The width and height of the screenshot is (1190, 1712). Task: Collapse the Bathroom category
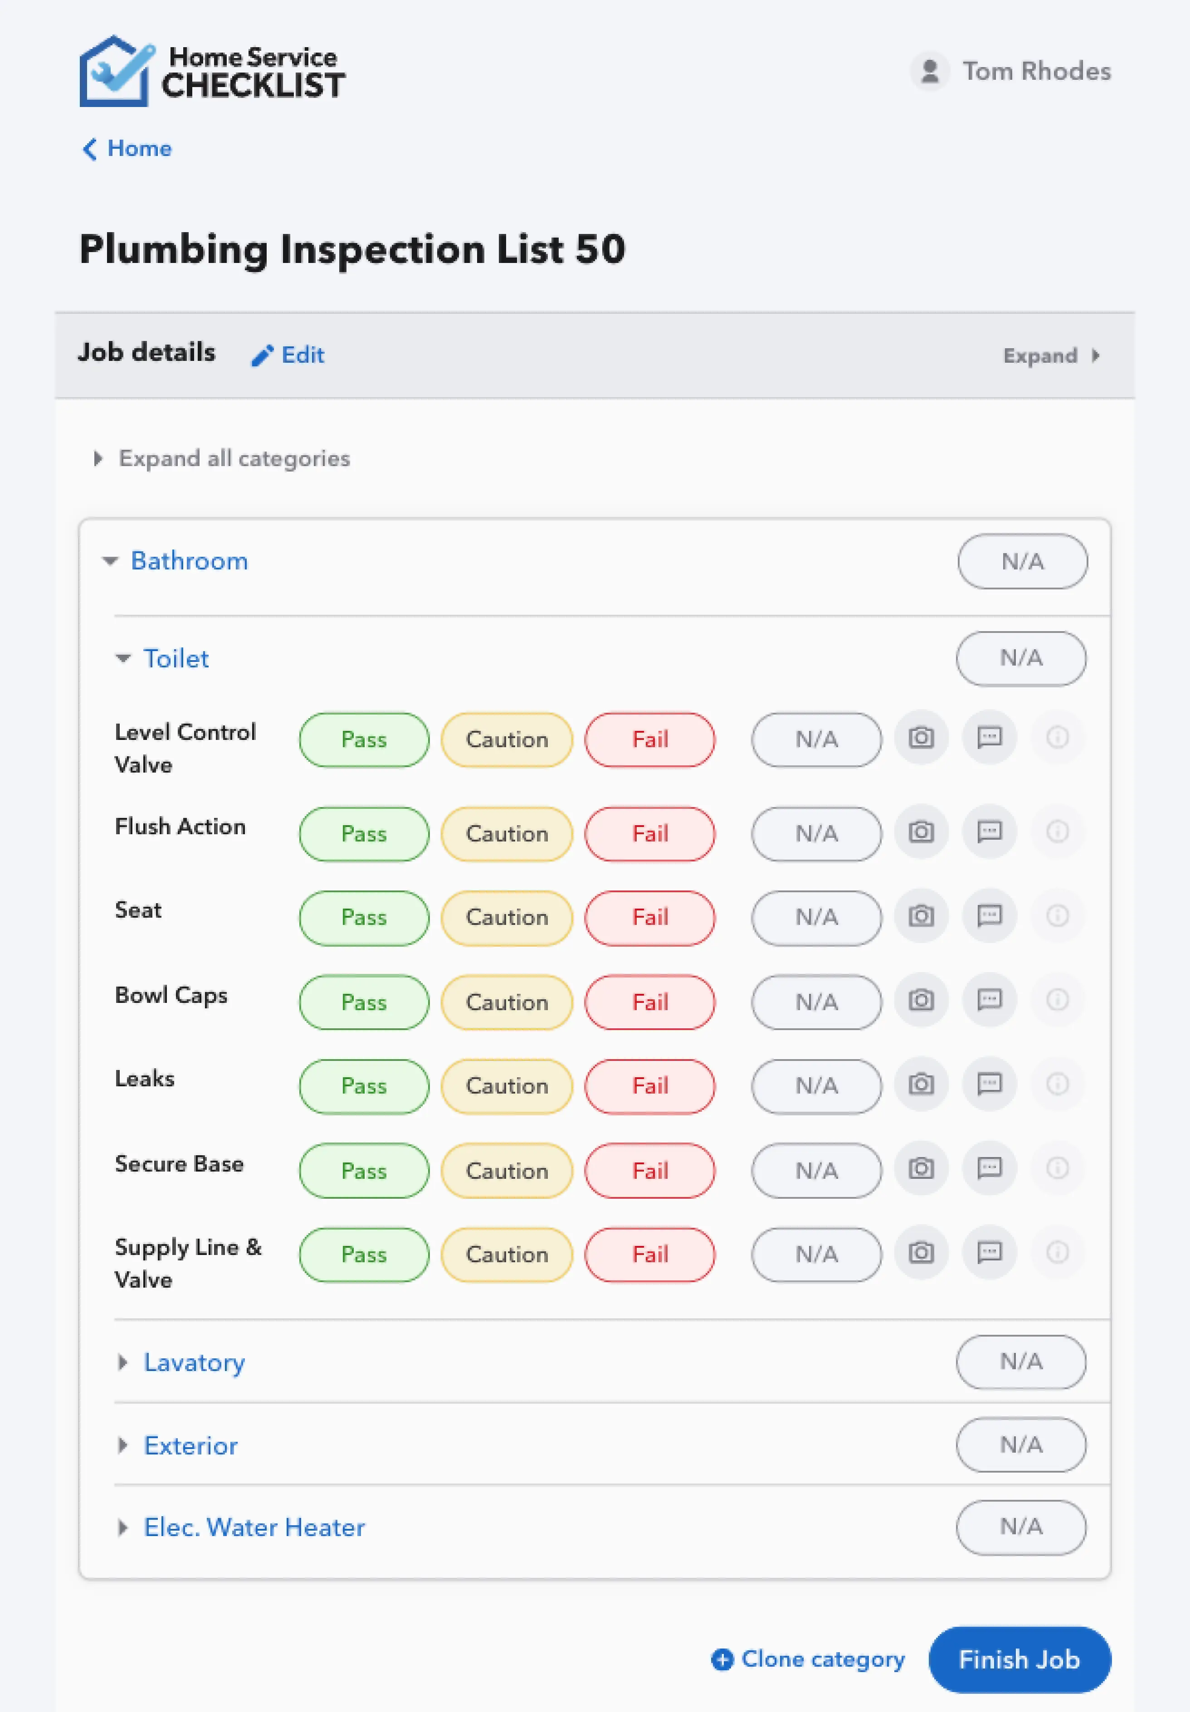pyautogui.click(x=110, y=560)
